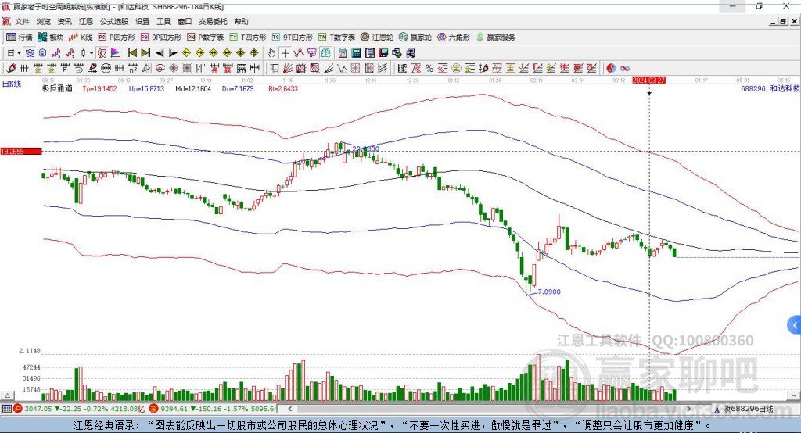801x433 pixels.
Task: Open the 文件 menu
Action: coord(22,21)
